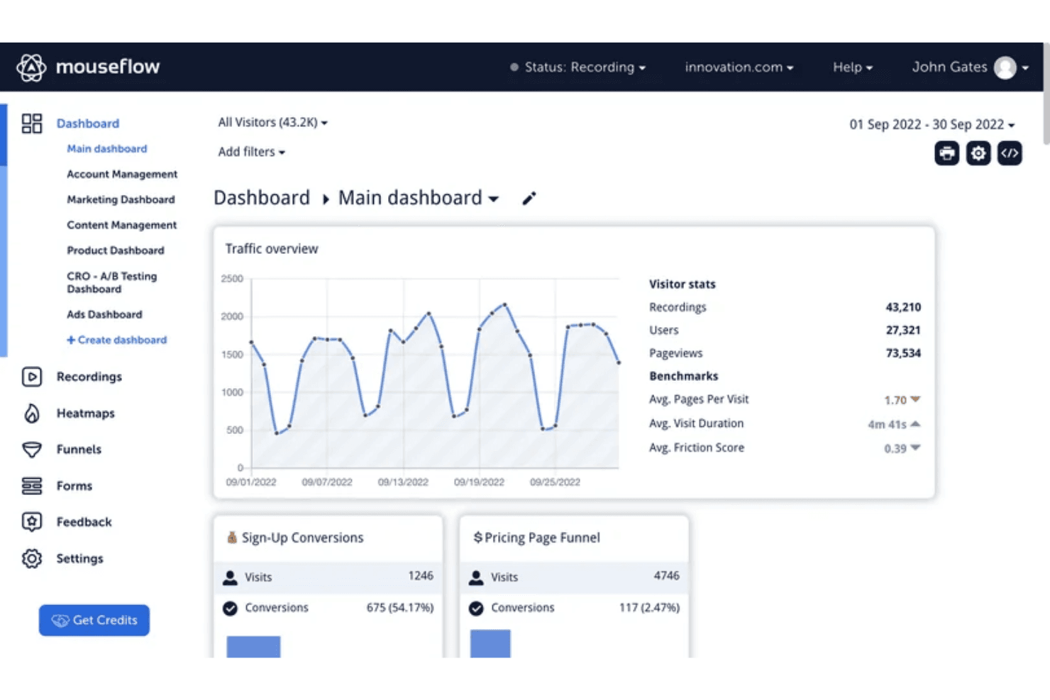This screenshot has width=1050, height=700.
Task: Click the Dashboard grid icon in sidebar
Action: [32, 123]
